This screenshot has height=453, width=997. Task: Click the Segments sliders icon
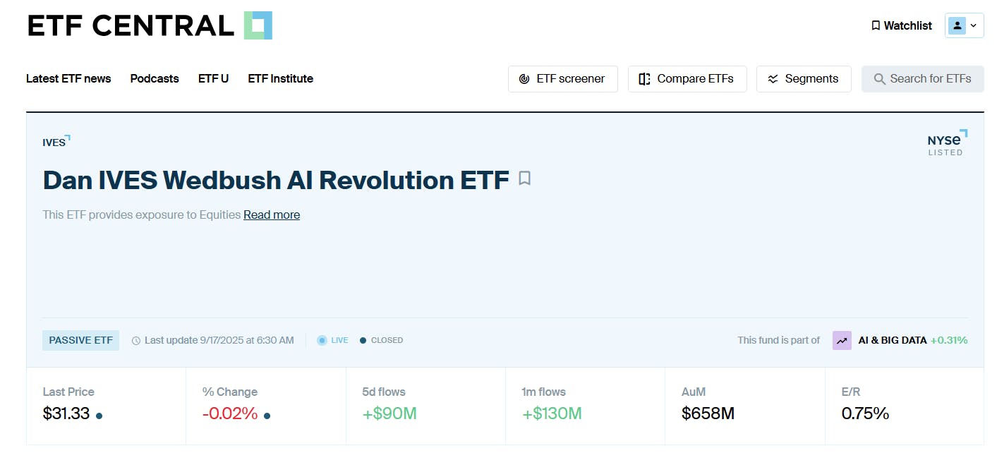point(773,79)
